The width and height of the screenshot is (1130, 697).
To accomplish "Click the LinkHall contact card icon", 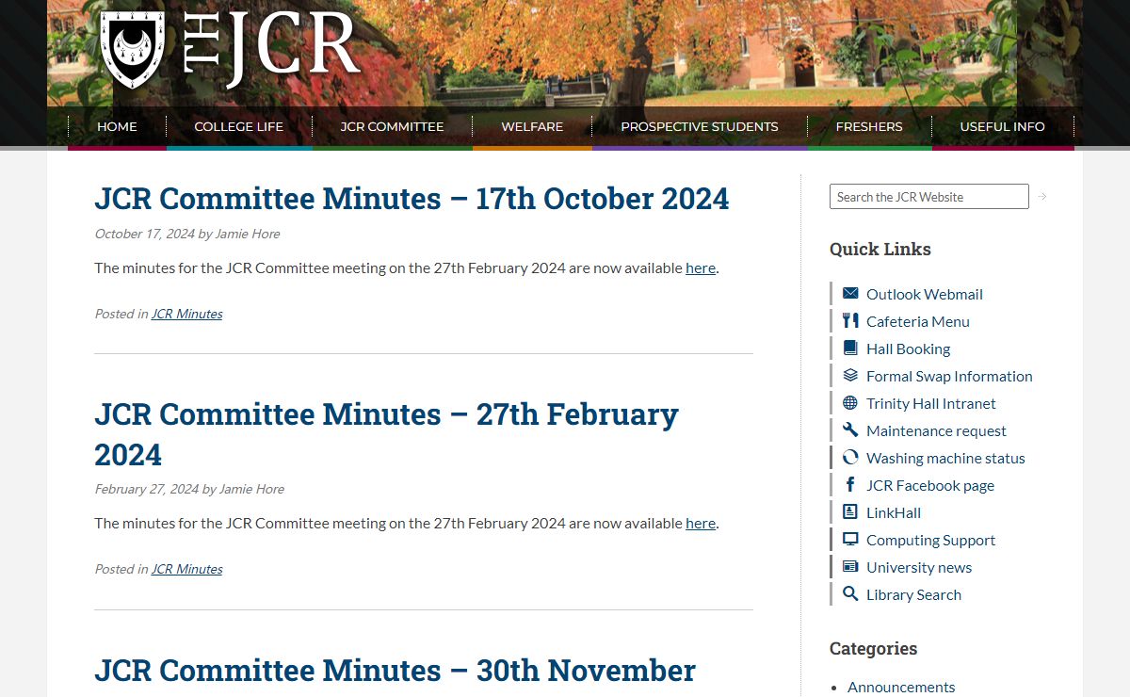I will 850,511.
